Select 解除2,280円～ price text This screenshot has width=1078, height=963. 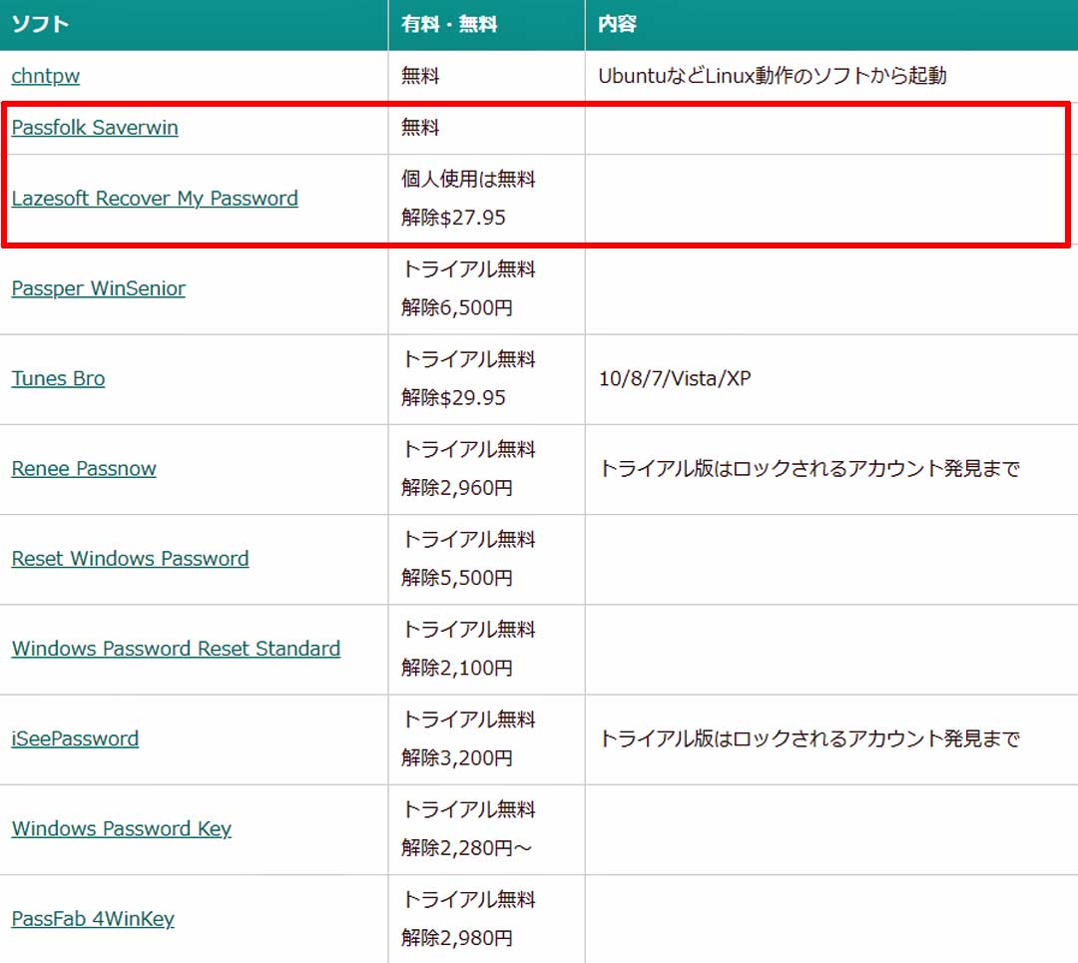(x=467, y=848)
